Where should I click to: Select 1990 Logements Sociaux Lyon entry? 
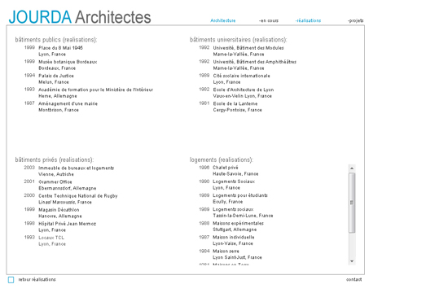pyautogui.click(x=234, y=181)
